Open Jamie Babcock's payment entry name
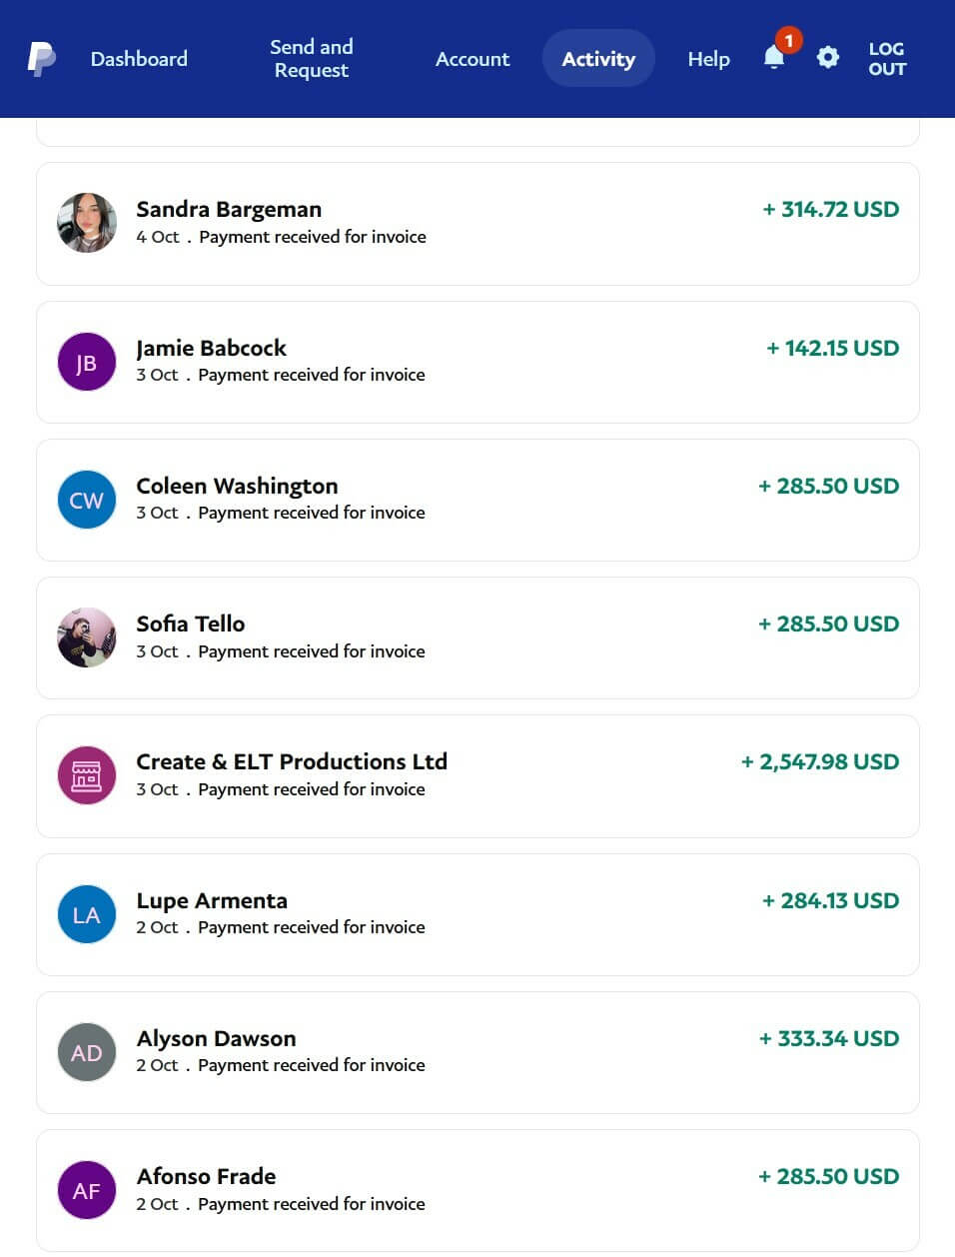This screenshot has width=955, height=1257. 211,348
